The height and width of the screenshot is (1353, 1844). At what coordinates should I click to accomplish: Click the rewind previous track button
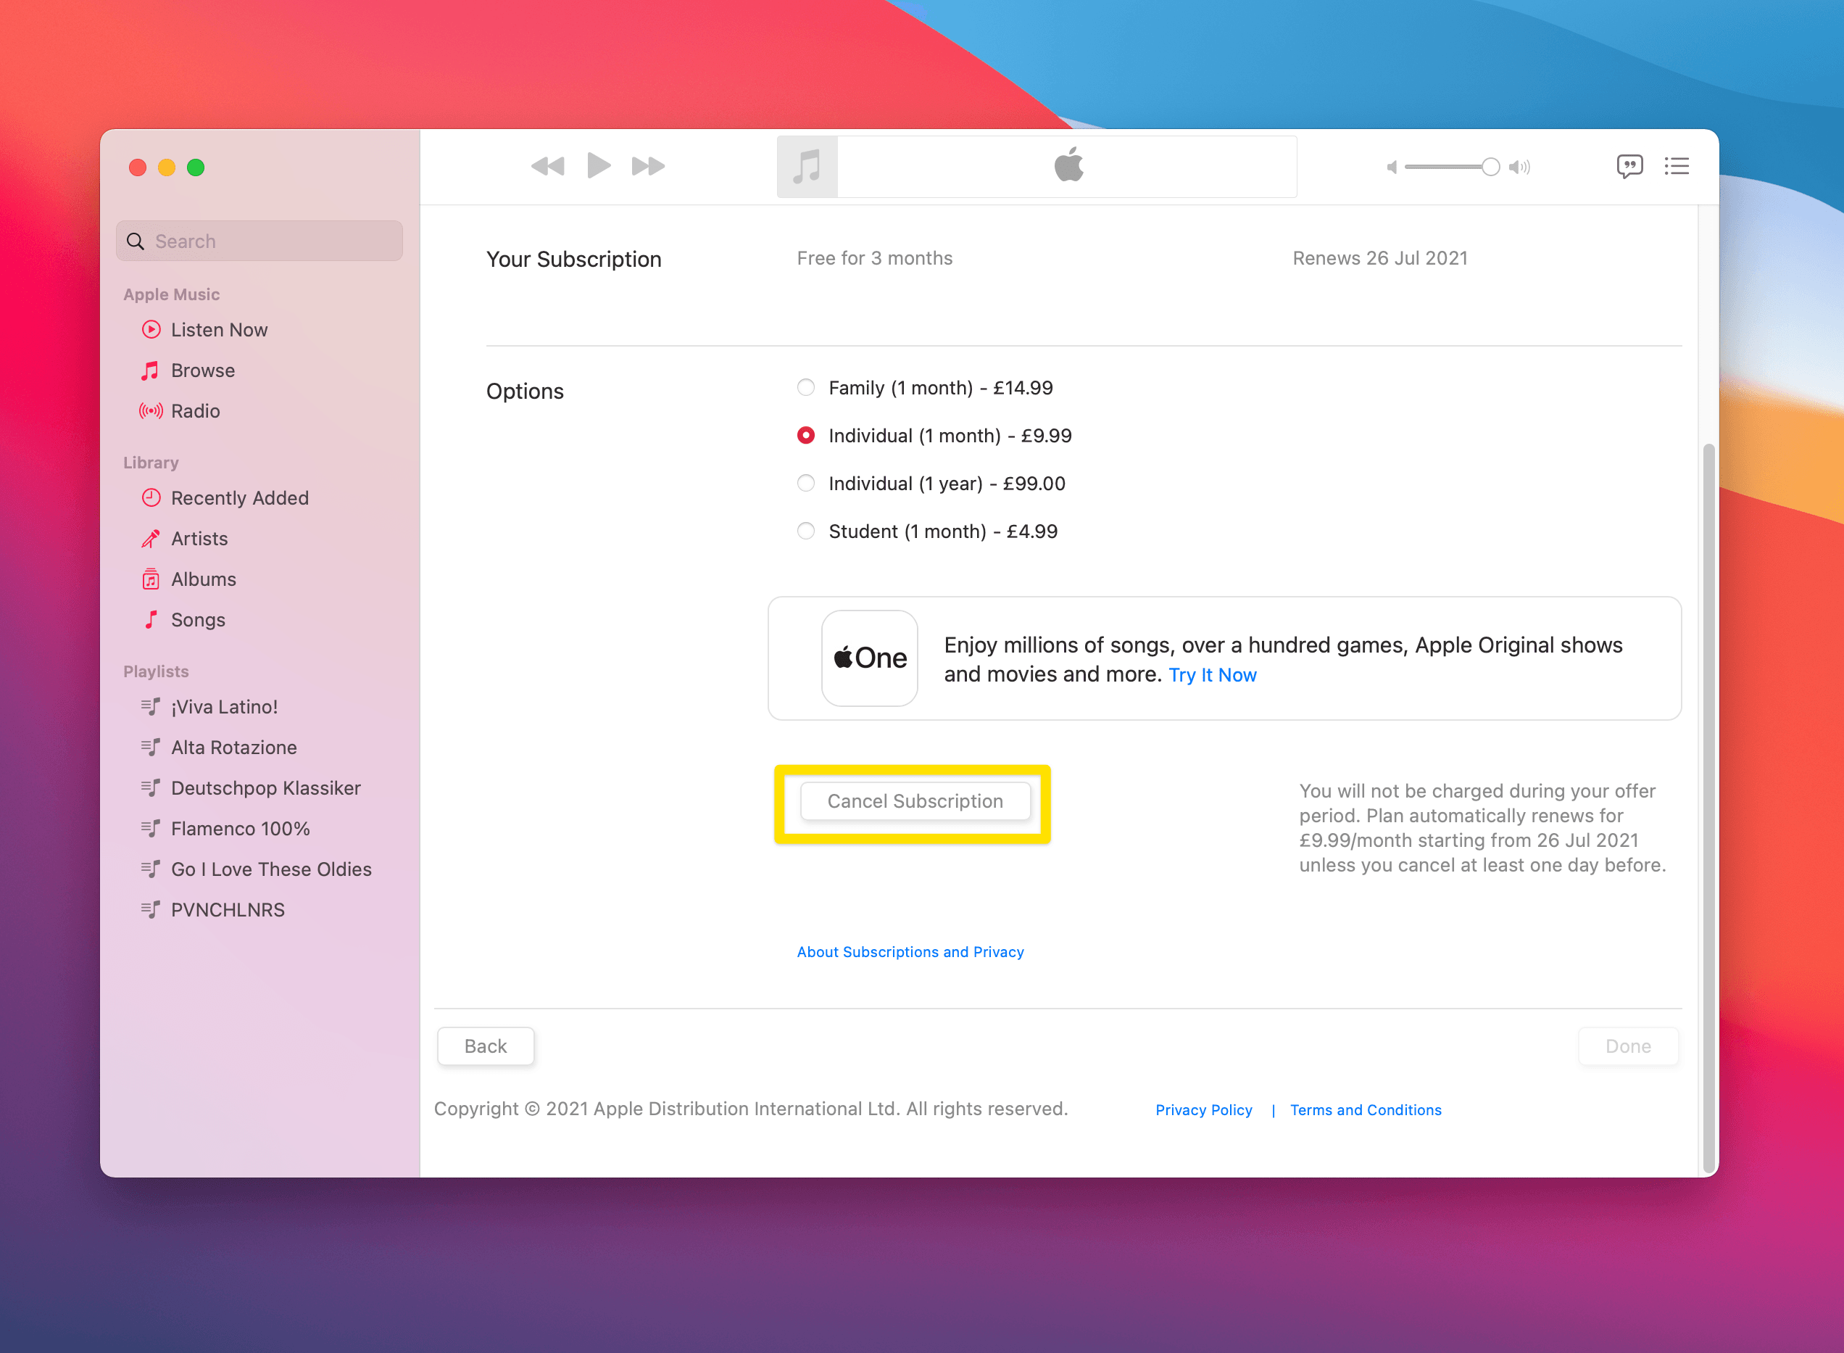click(x=548, y=167)
